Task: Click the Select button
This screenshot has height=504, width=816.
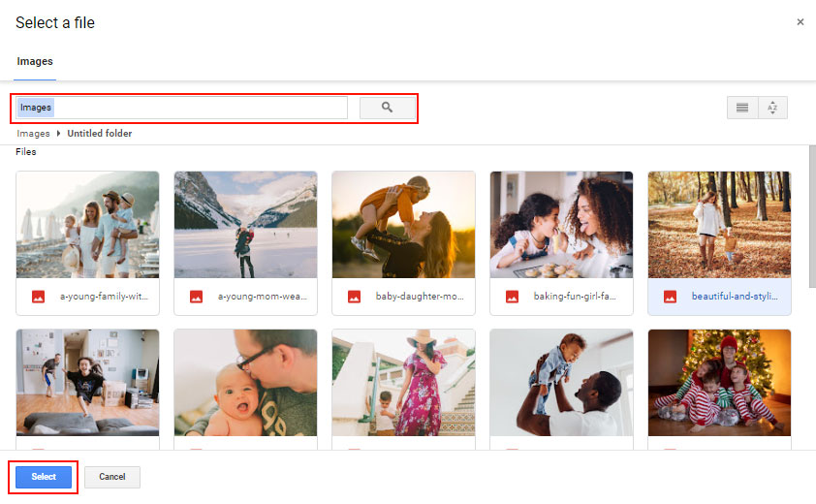Action: click(x=44, y=477)
